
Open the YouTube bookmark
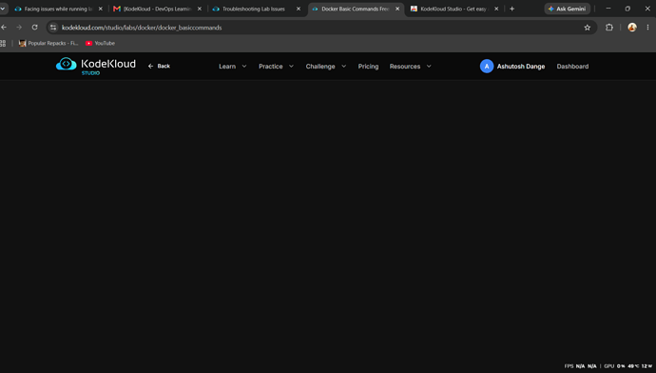(x=100, y=43)
